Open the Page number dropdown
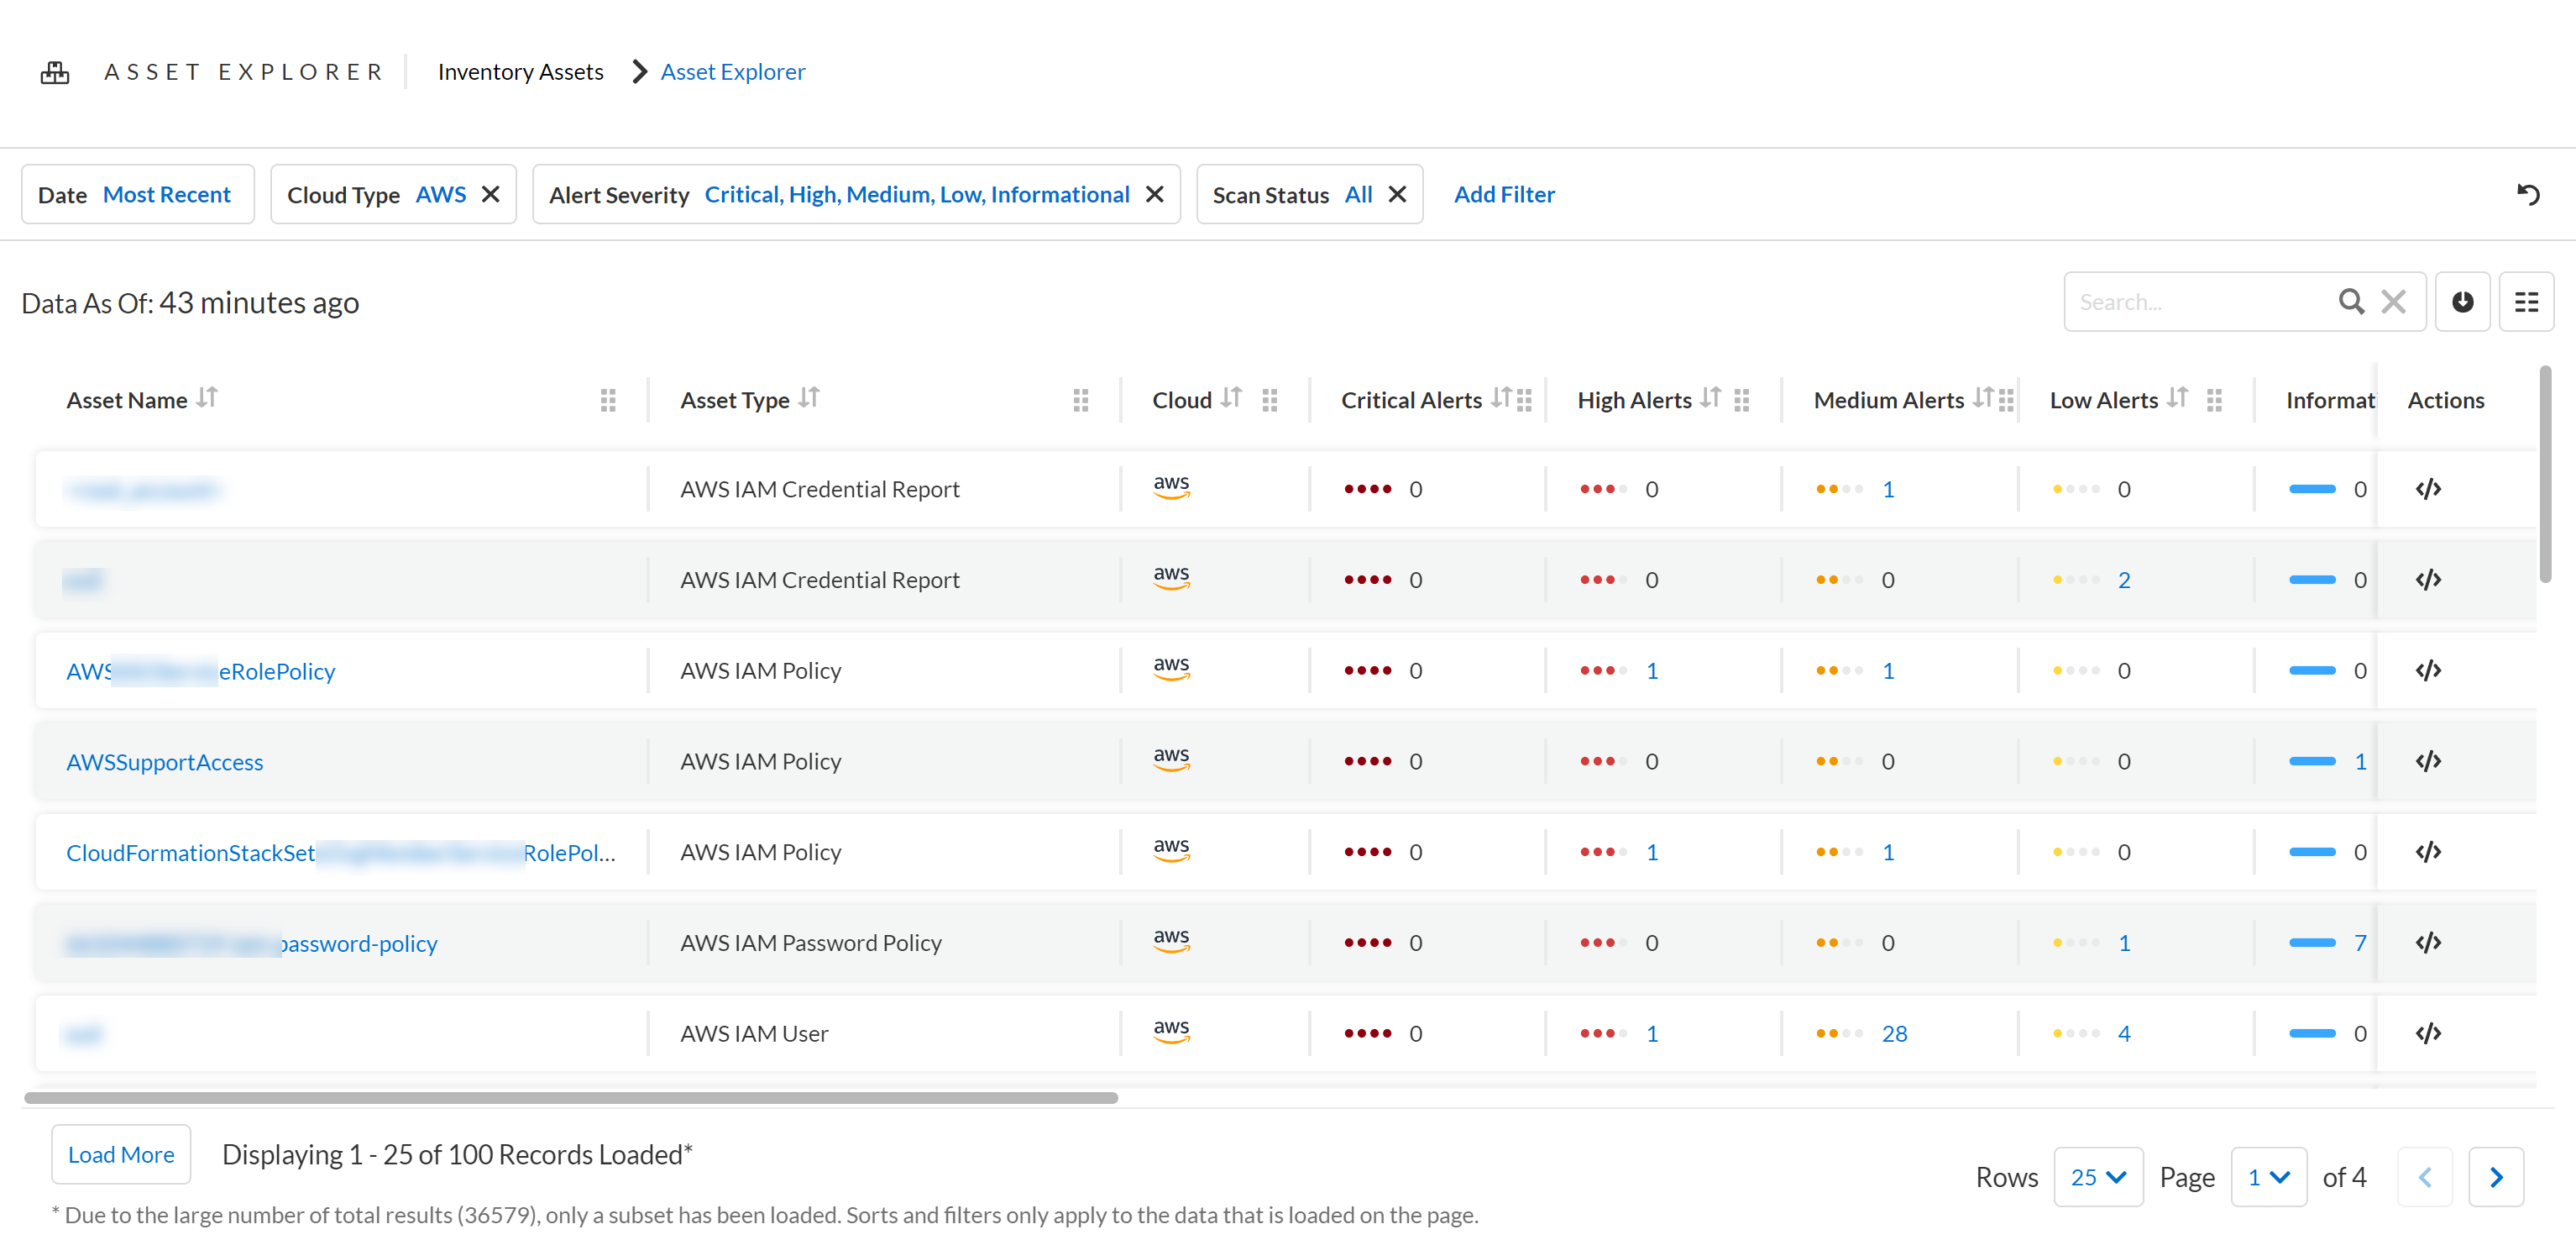The image size is (2576, 1240). [x=2268, y=1177]
